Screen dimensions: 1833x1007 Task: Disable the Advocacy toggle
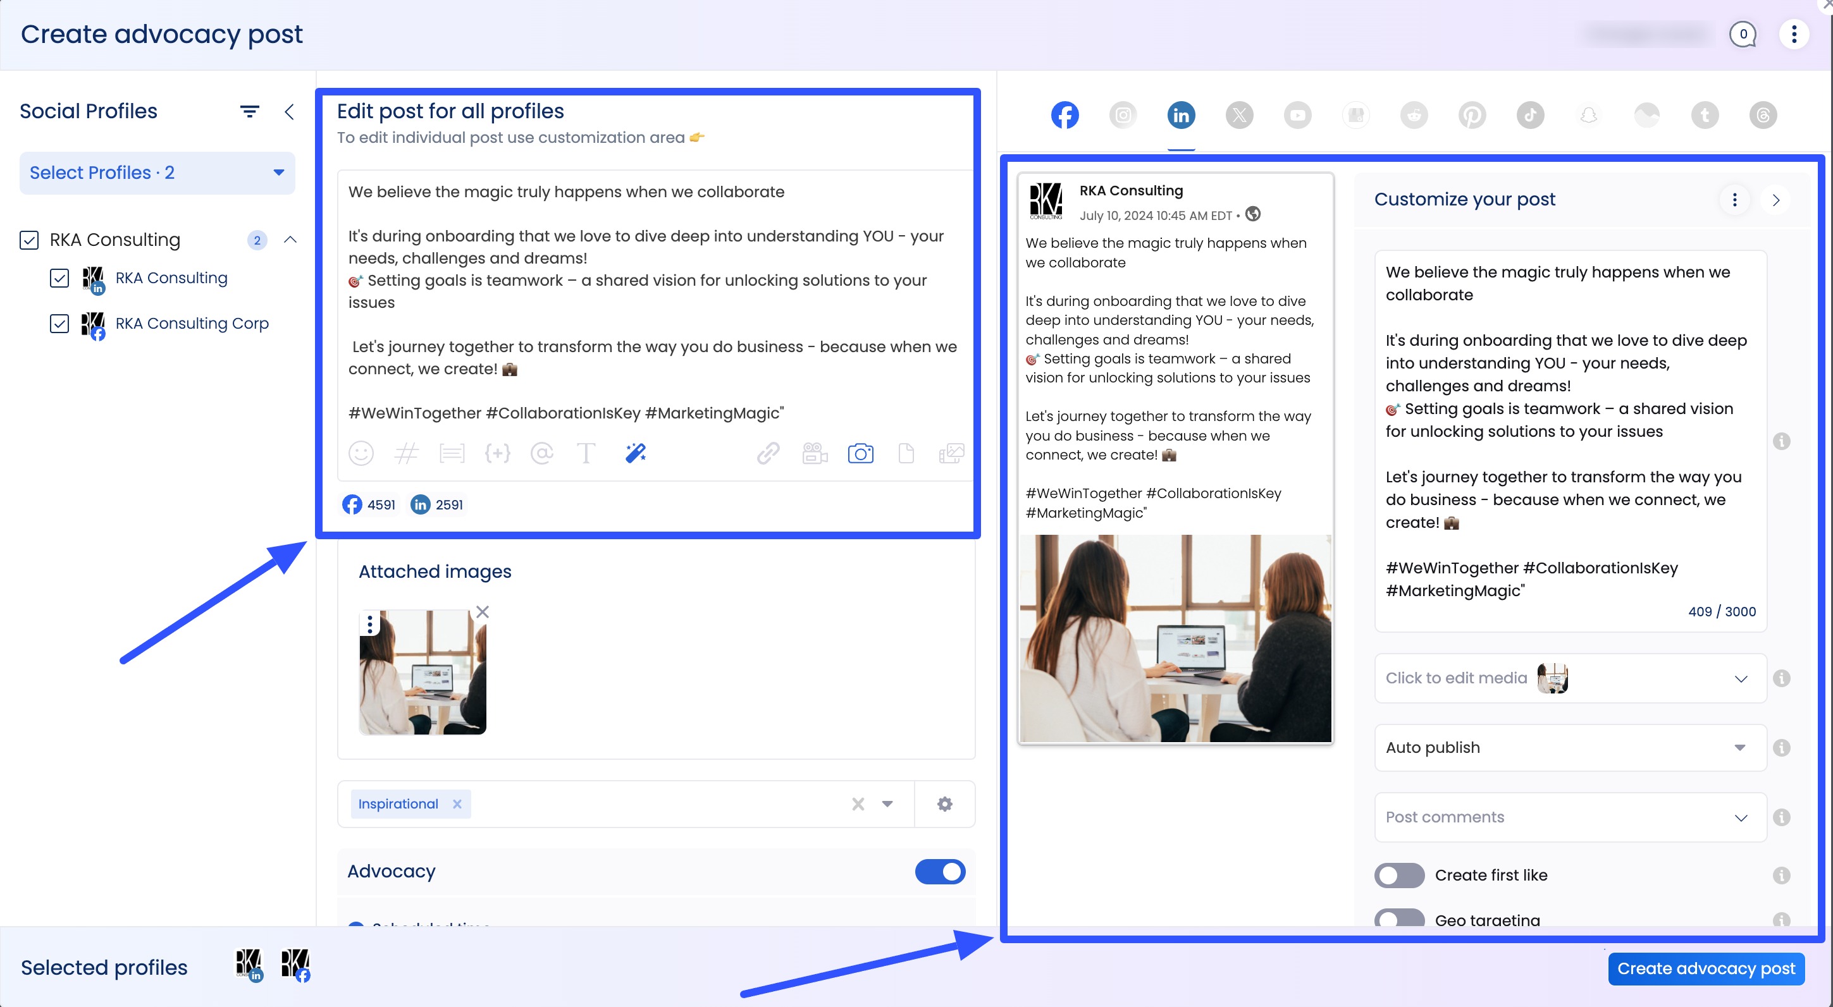pos(941,872)
